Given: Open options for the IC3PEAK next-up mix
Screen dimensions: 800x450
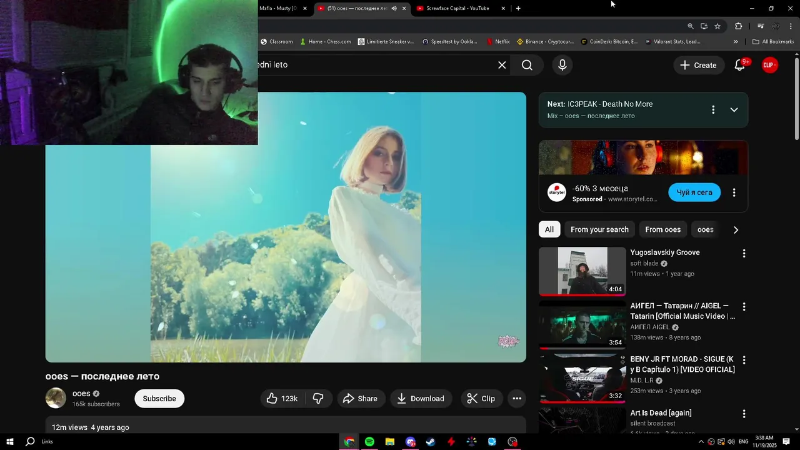Looking at the screenshot, I should (x=713, y=110).
